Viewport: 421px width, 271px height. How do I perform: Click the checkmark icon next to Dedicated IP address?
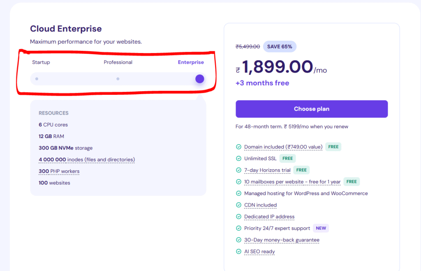coord(238,217)
